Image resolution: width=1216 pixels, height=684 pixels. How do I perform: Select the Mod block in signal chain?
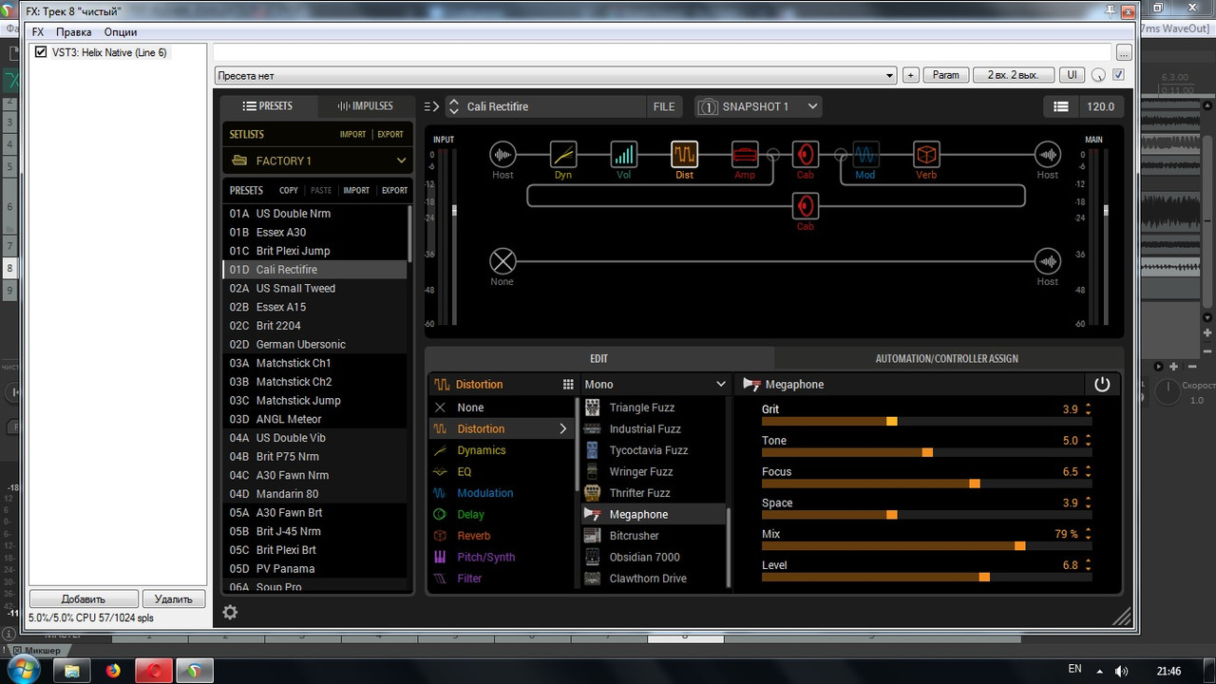click(865, 154)
